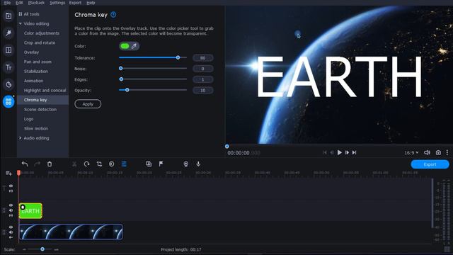Select Crop and rotate in tool list
453x255 pixels.
click(40, 42)
